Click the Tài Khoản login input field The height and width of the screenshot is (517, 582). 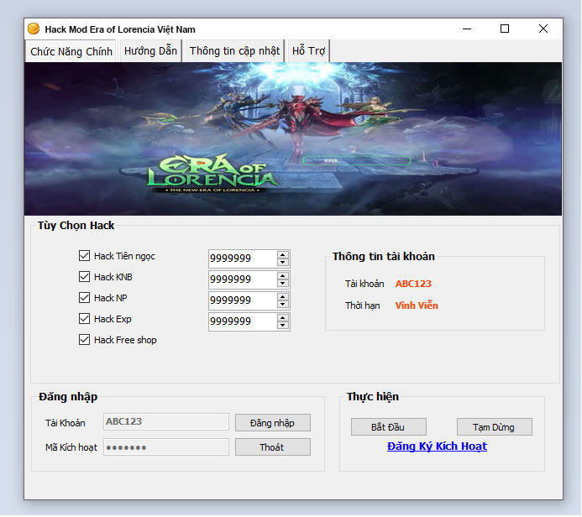tap(166, 422)
